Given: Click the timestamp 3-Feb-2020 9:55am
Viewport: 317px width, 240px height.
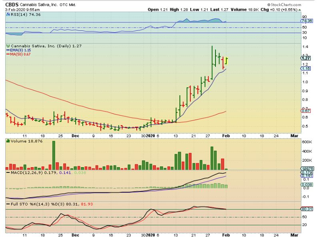Looking at the screenshot, I should pos(22,10).
